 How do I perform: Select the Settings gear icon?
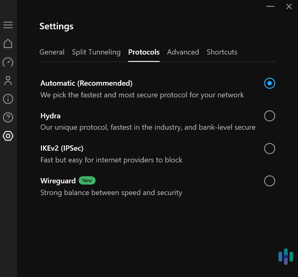[x=8, y=136]
